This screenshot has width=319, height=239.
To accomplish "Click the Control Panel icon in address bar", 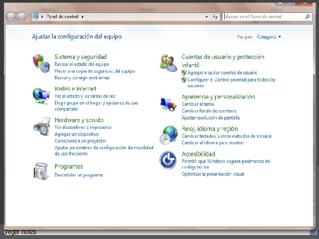I will (35, 16).
